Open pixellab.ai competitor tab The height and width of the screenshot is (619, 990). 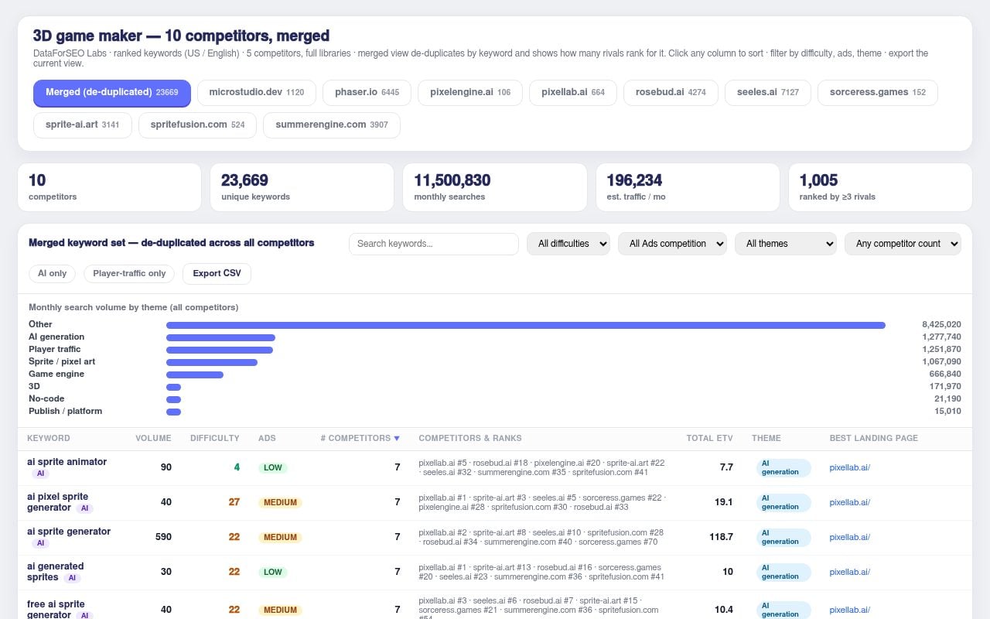click(573, 92)
